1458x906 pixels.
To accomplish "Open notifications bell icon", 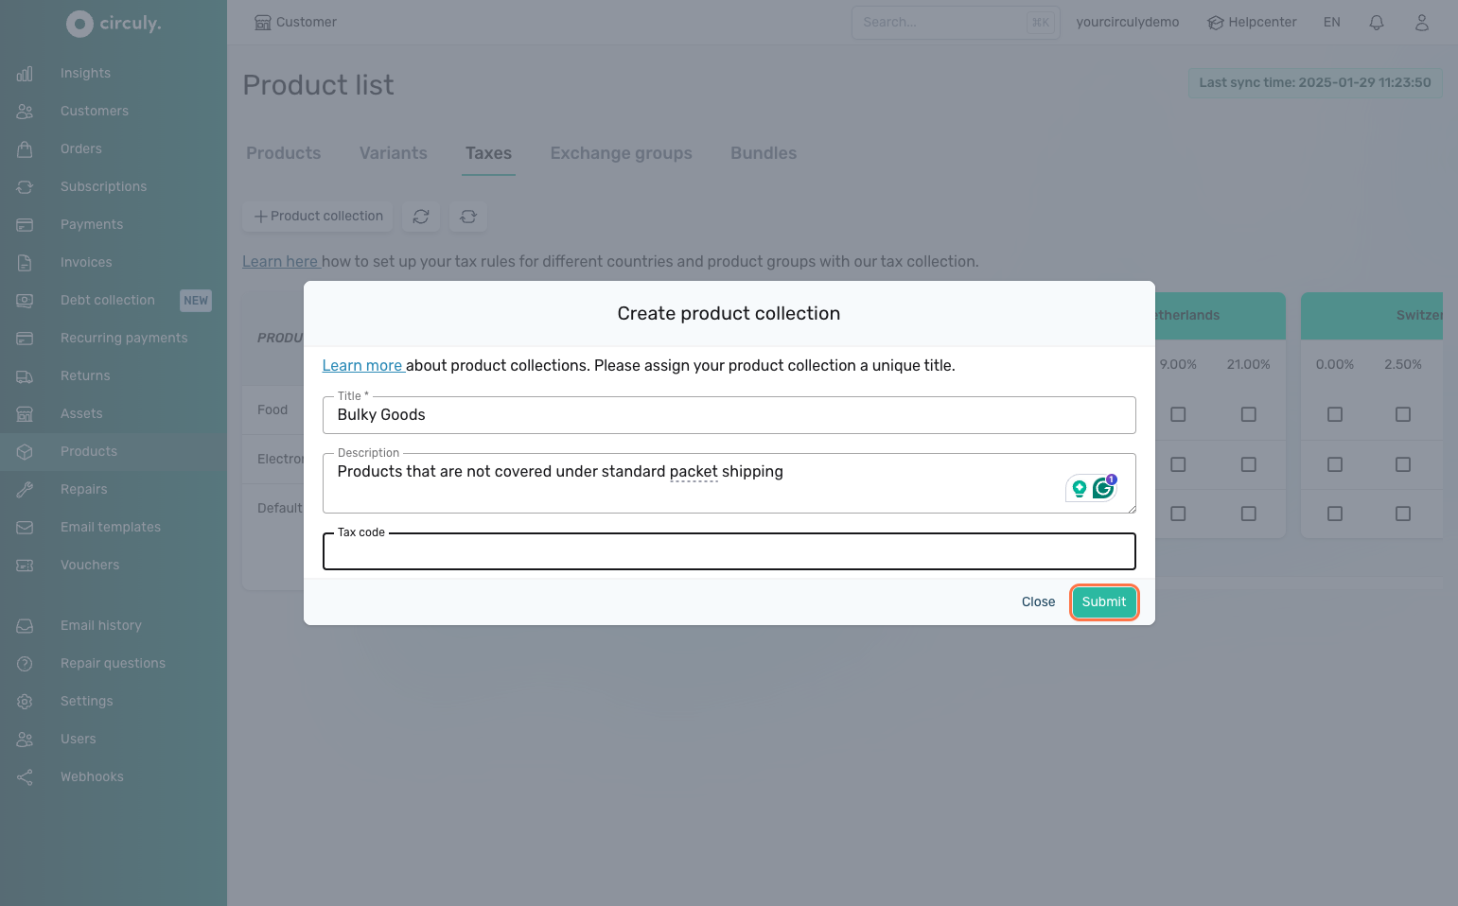I will coord(1377,23).
